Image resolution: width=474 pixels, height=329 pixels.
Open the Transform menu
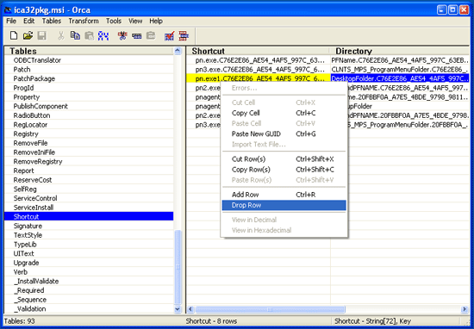coord(84,21)
